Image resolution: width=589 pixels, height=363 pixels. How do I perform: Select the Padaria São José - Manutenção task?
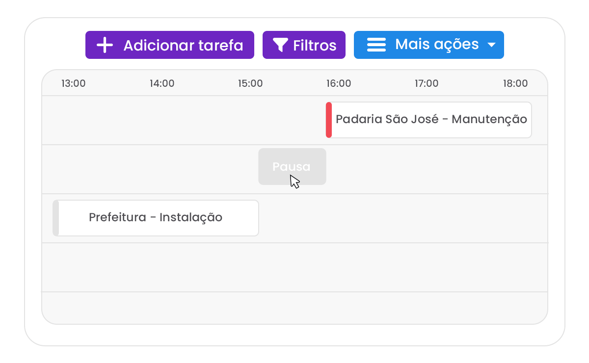pyautogui.click(x=429, y=120)
